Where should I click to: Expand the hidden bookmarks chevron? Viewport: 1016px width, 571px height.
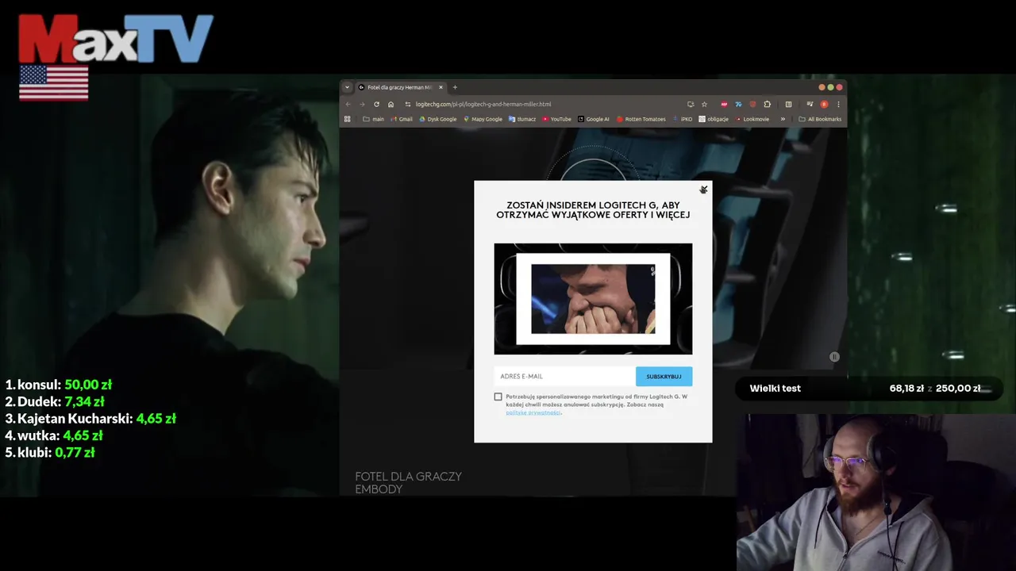pyautogui.click(x=783, y=119)
